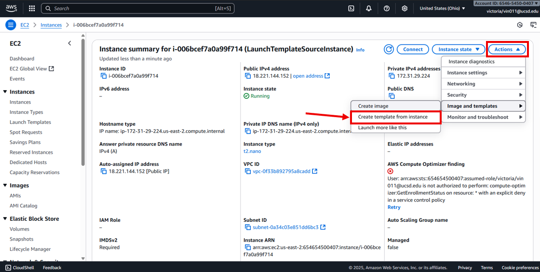Copy the Auto-assigned IP address
This screenshot has width=540, height=272.
coord(103,171)
